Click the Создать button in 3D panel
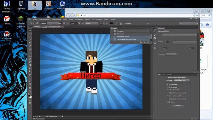The image size is (213, 120). pos(178,106)
